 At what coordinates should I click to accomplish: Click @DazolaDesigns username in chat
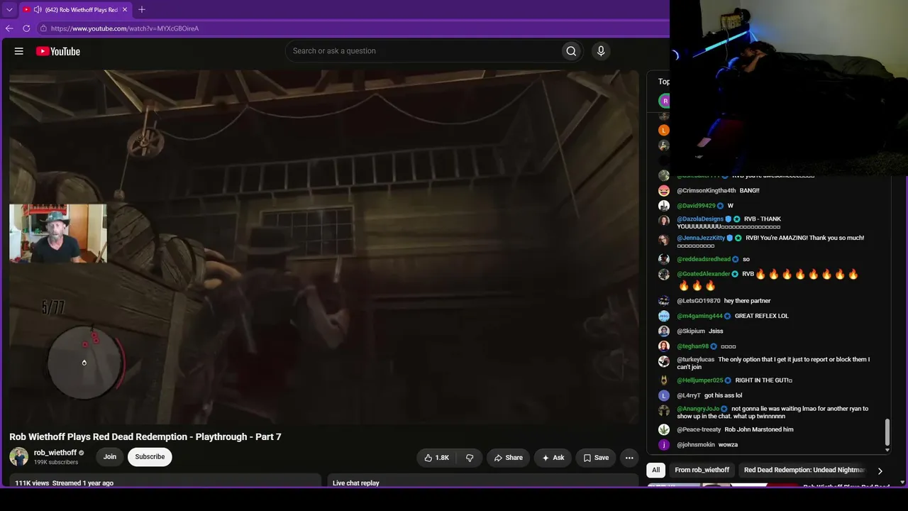[700, 219]
